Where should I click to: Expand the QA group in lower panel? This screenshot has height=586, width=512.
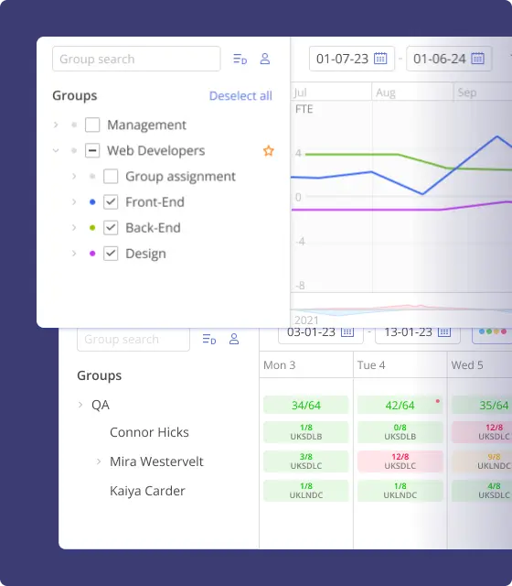click(x=80, y=405)
